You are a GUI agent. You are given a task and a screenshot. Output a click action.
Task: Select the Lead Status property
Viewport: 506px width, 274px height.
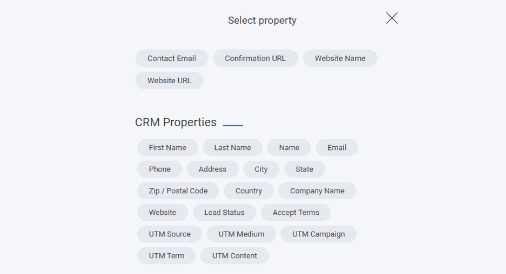224,212
